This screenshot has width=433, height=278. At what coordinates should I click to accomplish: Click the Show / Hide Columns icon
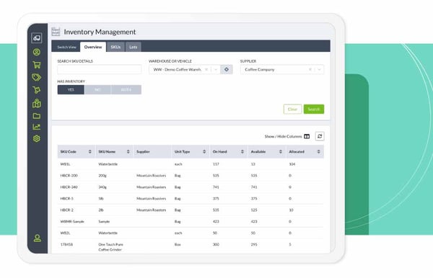pyautogui.click(x=307, y=136)
